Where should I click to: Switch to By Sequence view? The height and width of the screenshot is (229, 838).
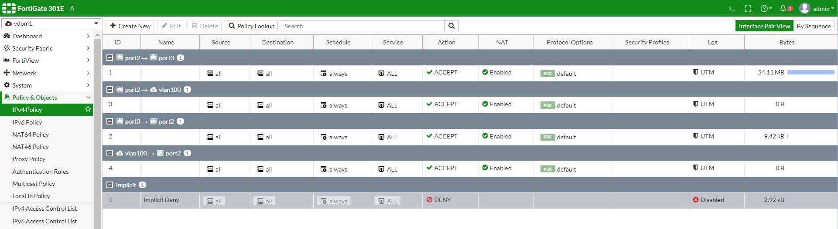coord(814,26)
